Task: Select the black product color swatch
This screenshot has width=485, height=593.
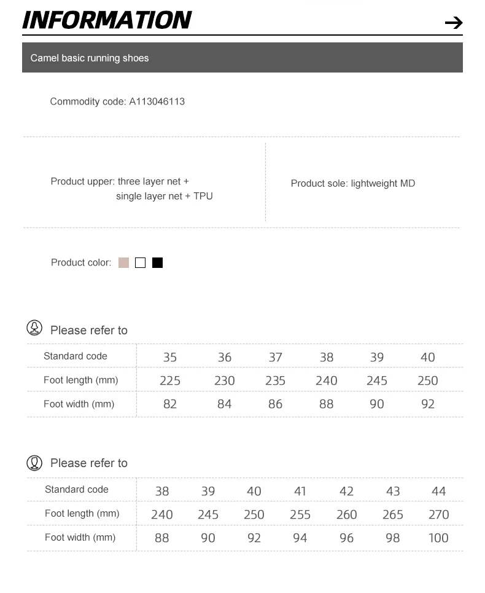Action: pos(157,262)
